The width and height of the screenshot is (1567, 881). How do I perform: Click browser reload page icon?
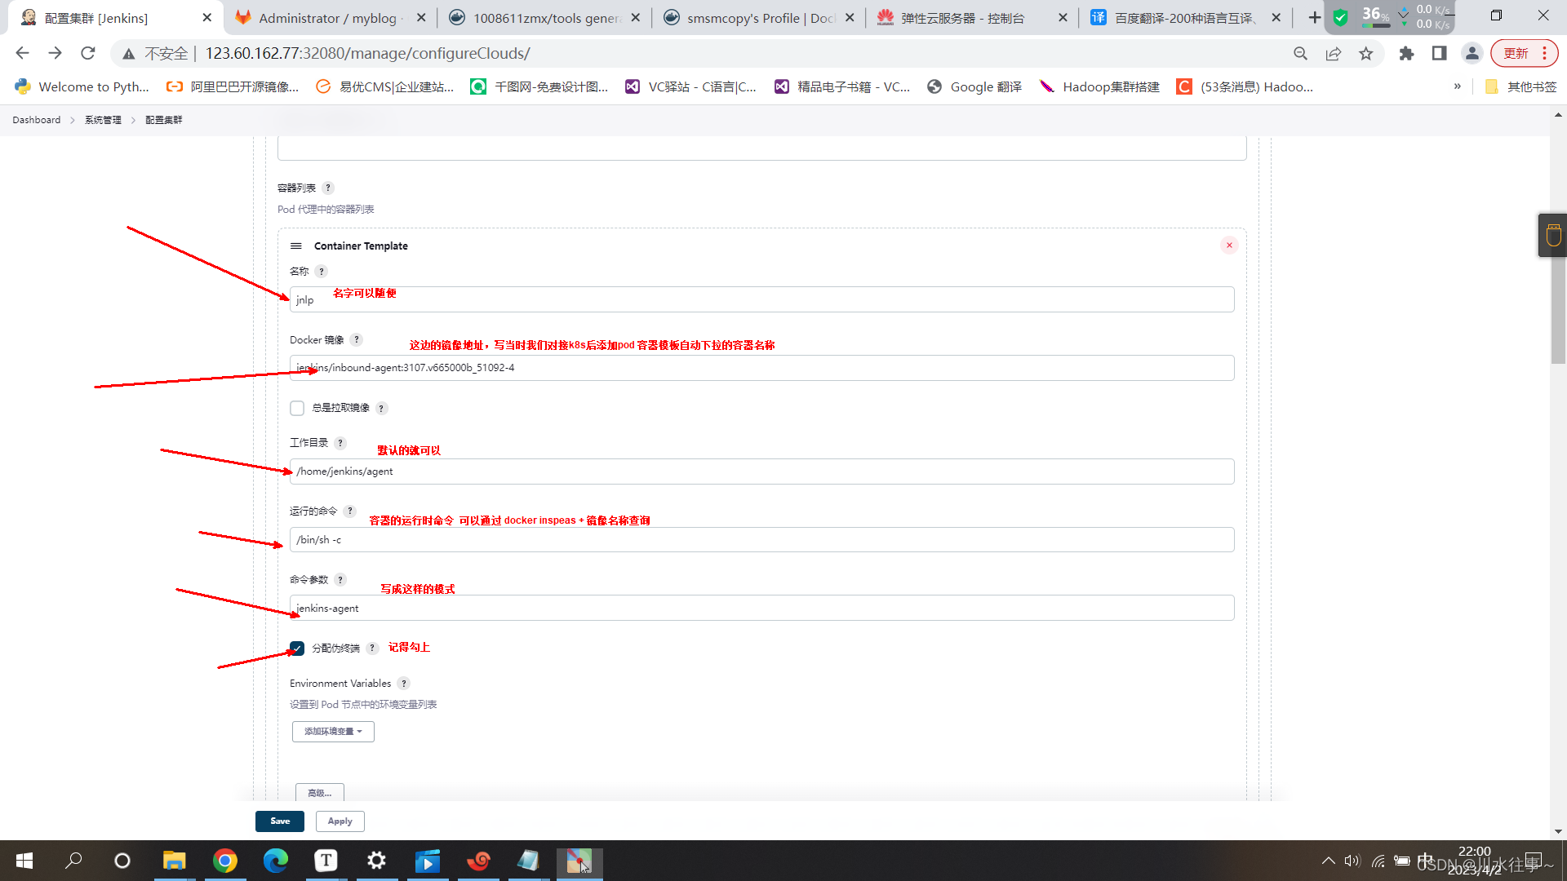coord(88,54)
